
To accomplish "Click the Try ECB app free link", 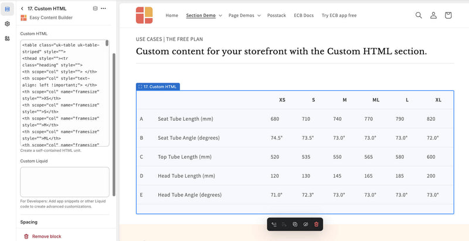I will point(339,15).
